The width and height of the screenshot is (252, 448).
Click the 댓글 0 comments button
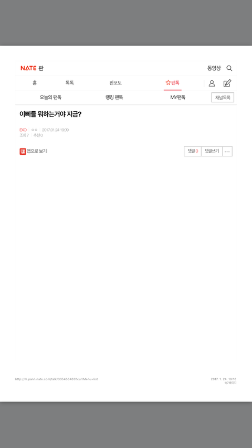point(193,152)
